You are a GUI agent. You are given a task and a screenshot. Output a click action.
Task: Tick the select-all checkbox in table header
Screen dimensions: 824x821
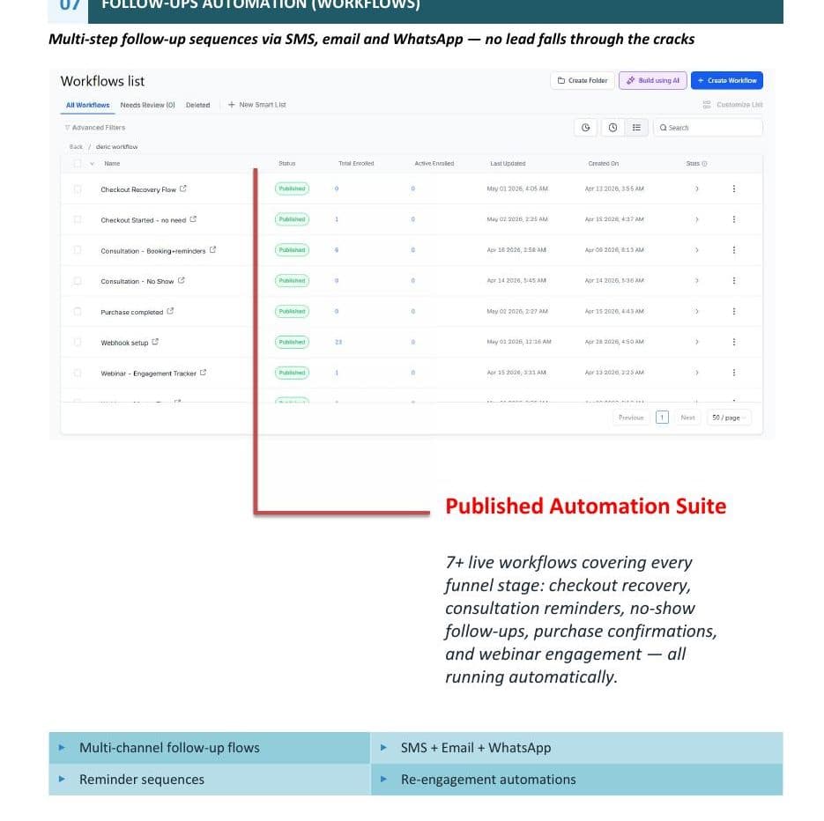coord(78,164)
